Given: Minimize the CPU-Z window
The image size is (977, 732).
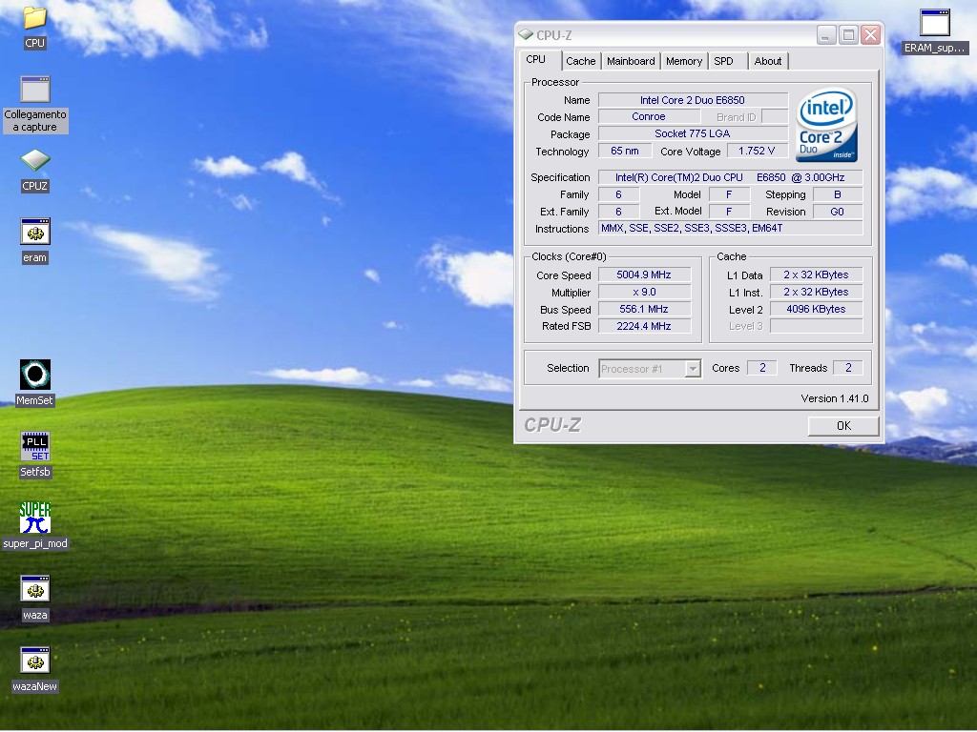Looking at the screenshot, I should (826, 35).
